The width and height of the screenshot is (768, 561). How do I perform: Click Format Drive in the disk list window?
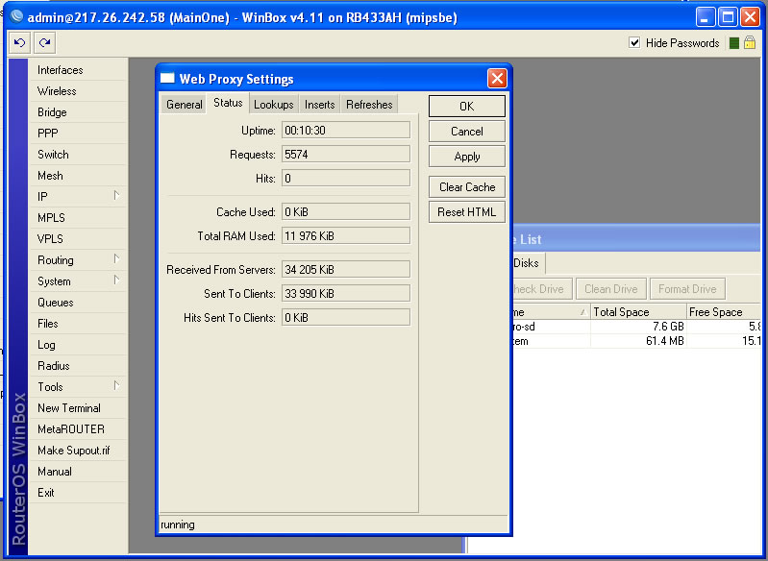pyautogui.click(x=687, y=289)
